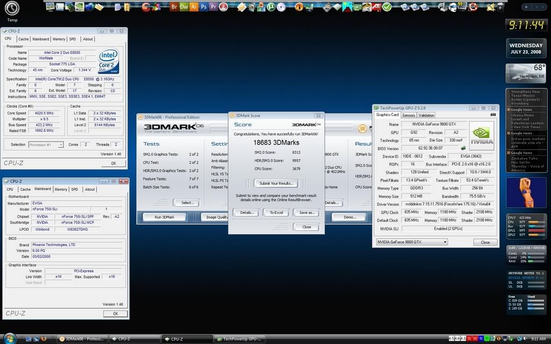Open the Zimbabwe Talks news headline
Screen dimensions: 551x344
pos(526,164)
